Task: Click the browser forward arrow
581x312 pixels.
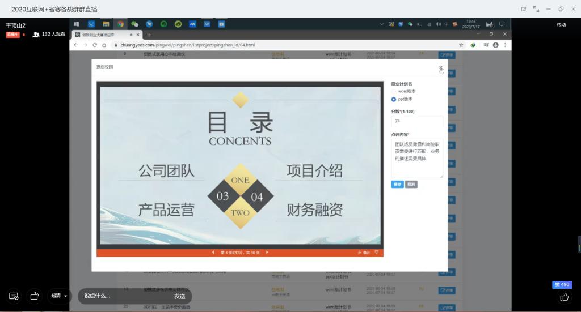Action: [85, 45]
